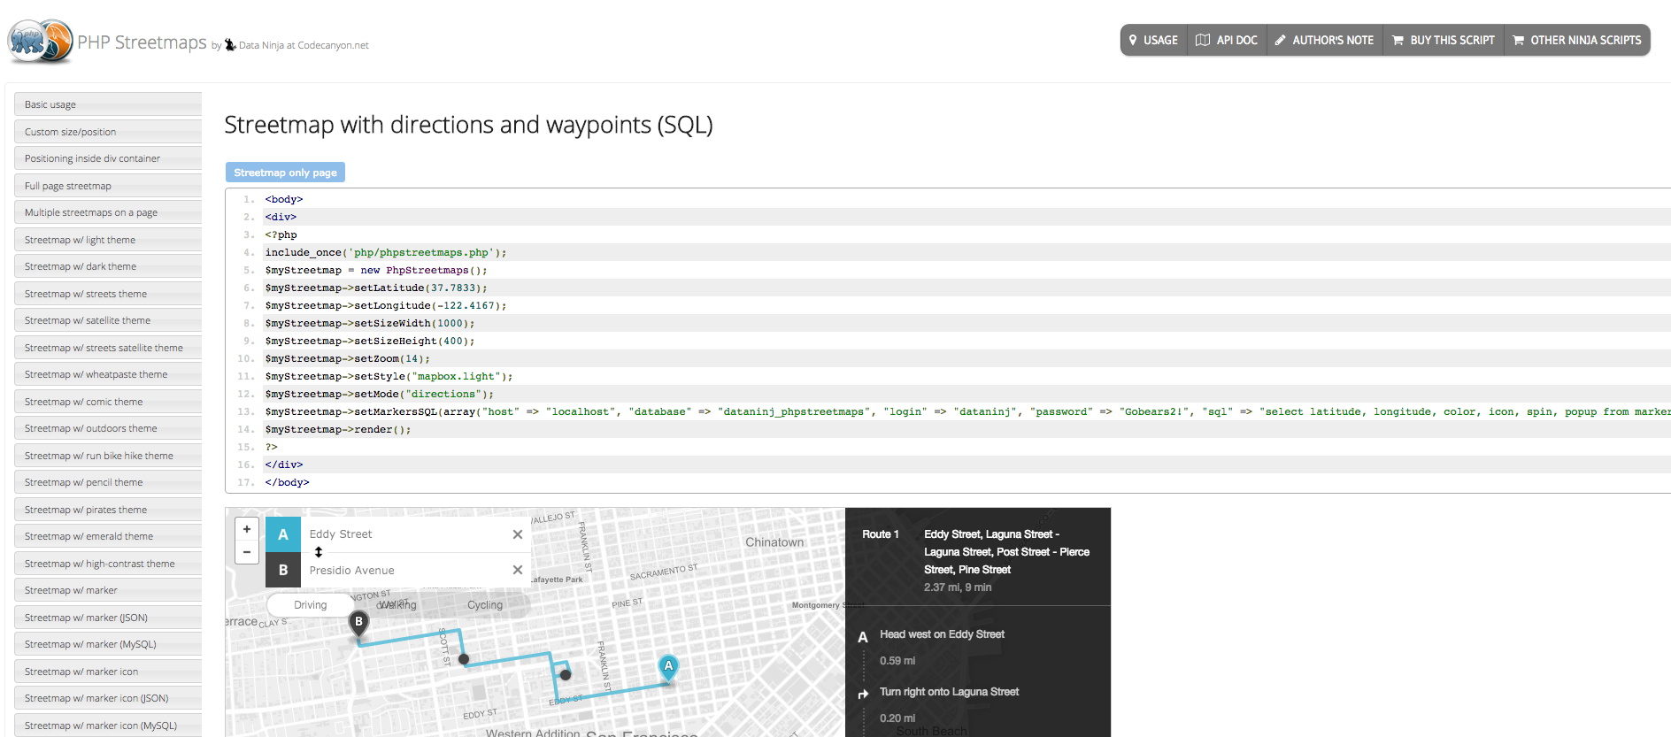The image size is (1671, 737).
Task: Clear the Presidio Avenue destination field
Action: (518, 571)
